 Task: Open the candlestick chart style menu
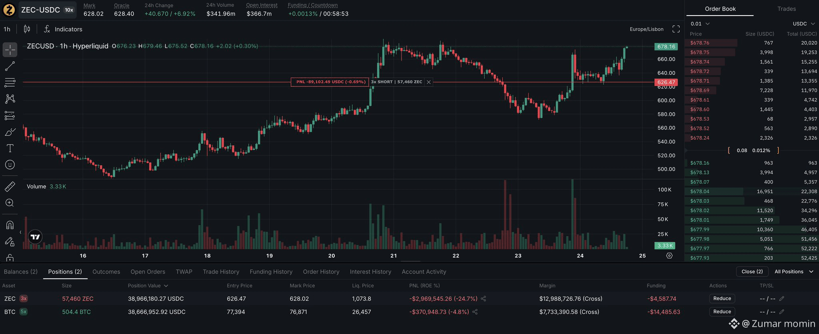tap(27, 29)
